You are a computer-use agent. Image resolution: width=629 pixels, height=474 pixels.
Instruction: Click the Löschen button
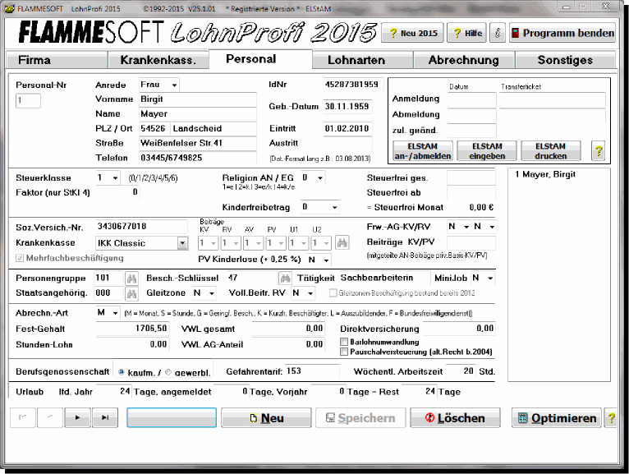coord(455,418)
